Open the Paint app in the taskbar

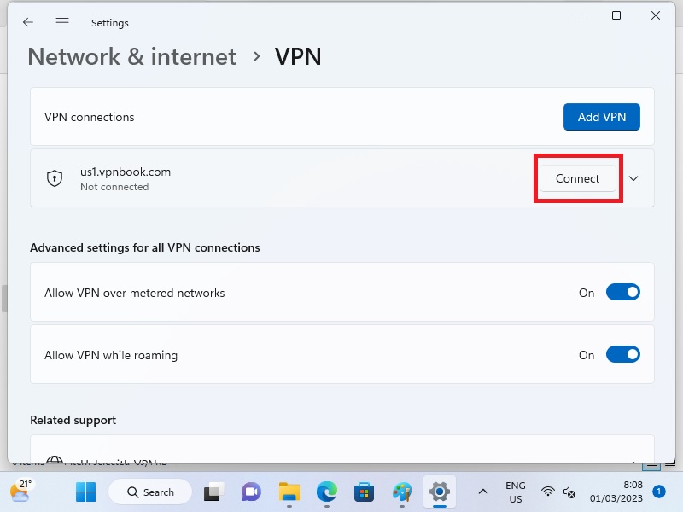tap(402, 492)
